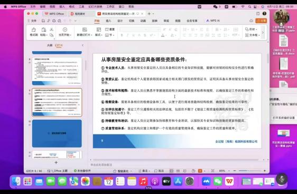Add new slide with plus button below thumbnails
Screen dimensions: 297x194
tap(56, 162)
